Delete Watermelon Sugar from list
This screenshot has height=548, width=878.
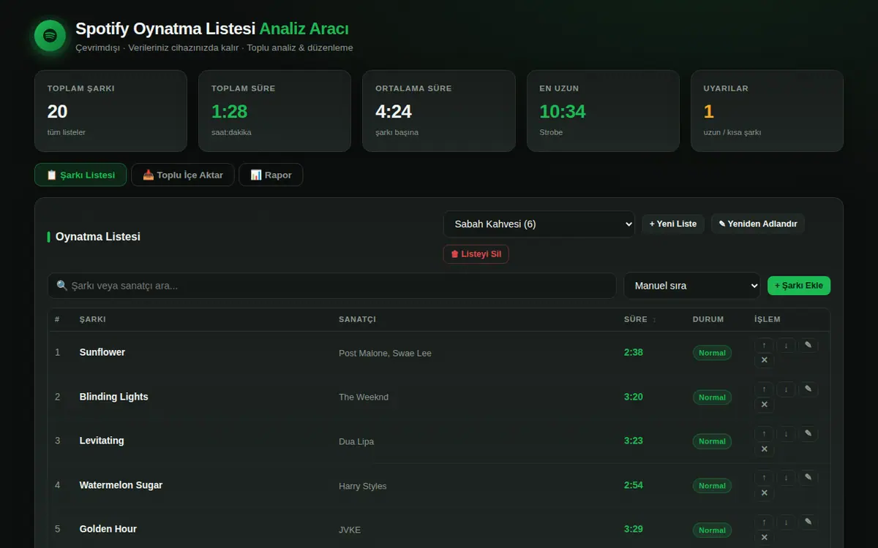764,493
